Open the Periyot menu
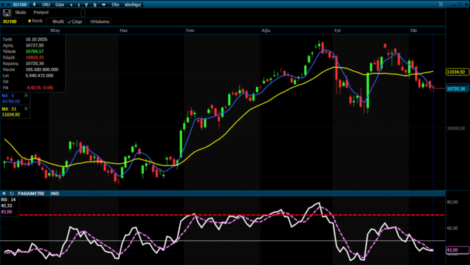The image size is (470, 265). coord(41,12)
